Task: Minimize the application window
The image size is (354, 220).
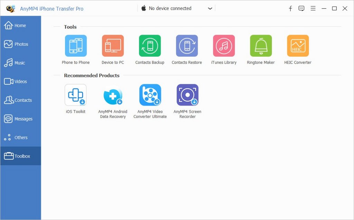Action: tap(324, 9)
